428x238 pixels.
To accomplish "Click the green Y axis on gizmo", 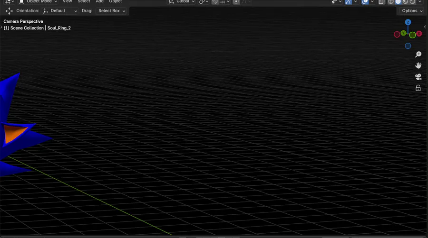I will (403, 33).
